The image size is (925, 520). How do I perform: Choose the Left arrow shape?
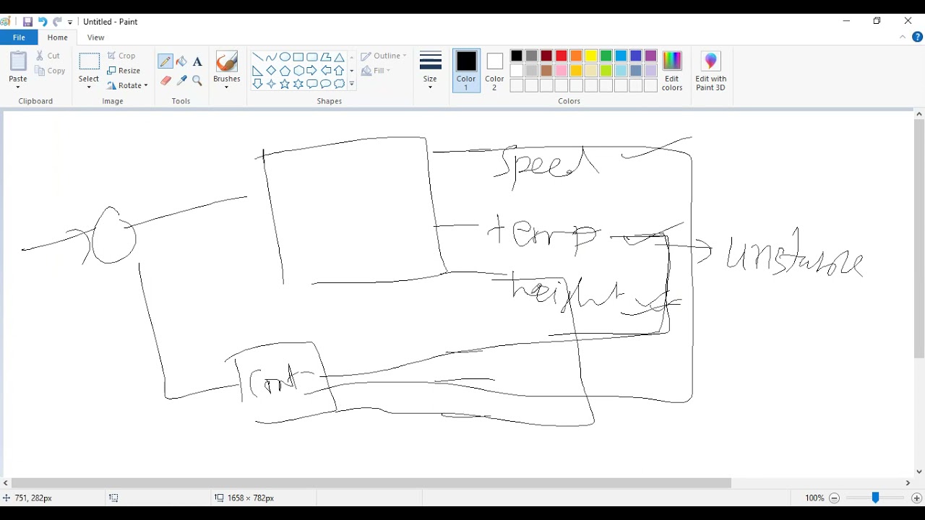325,71
